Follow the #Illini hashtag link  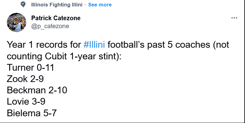coord(94,45)
